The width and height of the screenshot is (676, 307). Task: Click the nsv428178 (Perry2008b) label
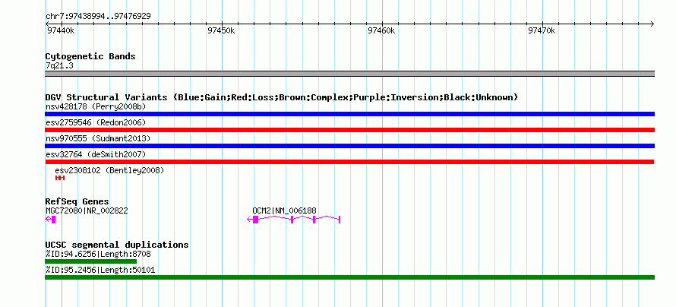96,106
